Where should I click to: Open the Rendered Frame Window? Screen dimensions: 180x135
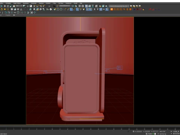pos(103,6)
